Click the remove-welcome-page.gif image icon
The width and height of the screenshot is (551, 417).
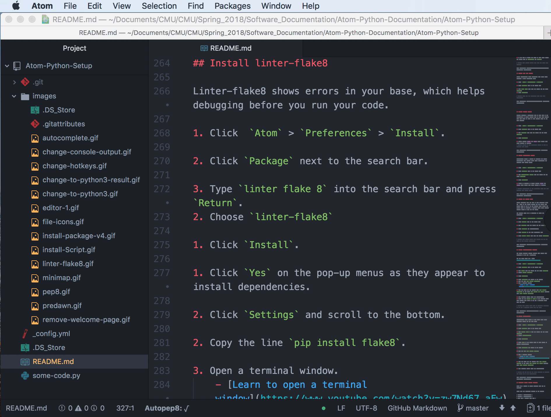coord(35,320)
